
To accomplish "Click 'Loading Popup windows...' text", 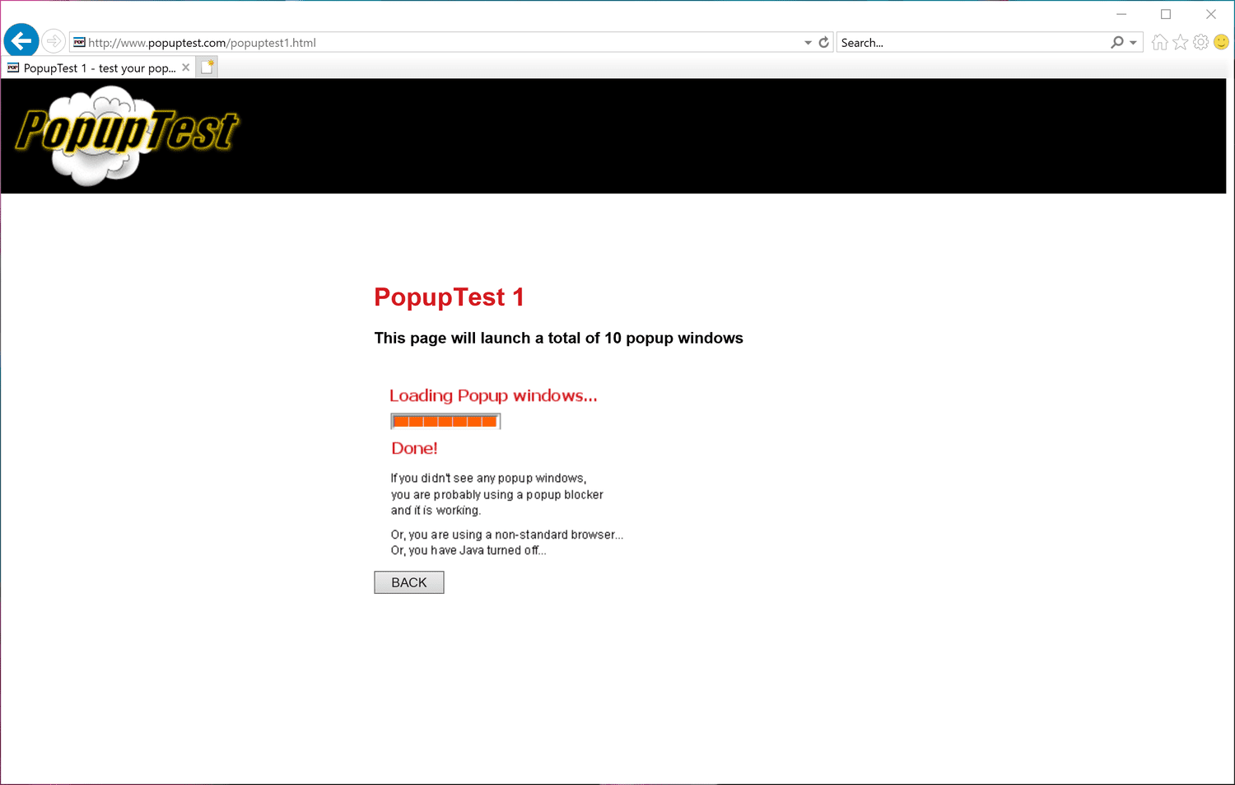I will [x=493, y=396].
